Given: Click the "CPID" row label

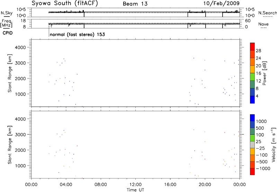Looking at the screenshot, I should pos(8,33).
